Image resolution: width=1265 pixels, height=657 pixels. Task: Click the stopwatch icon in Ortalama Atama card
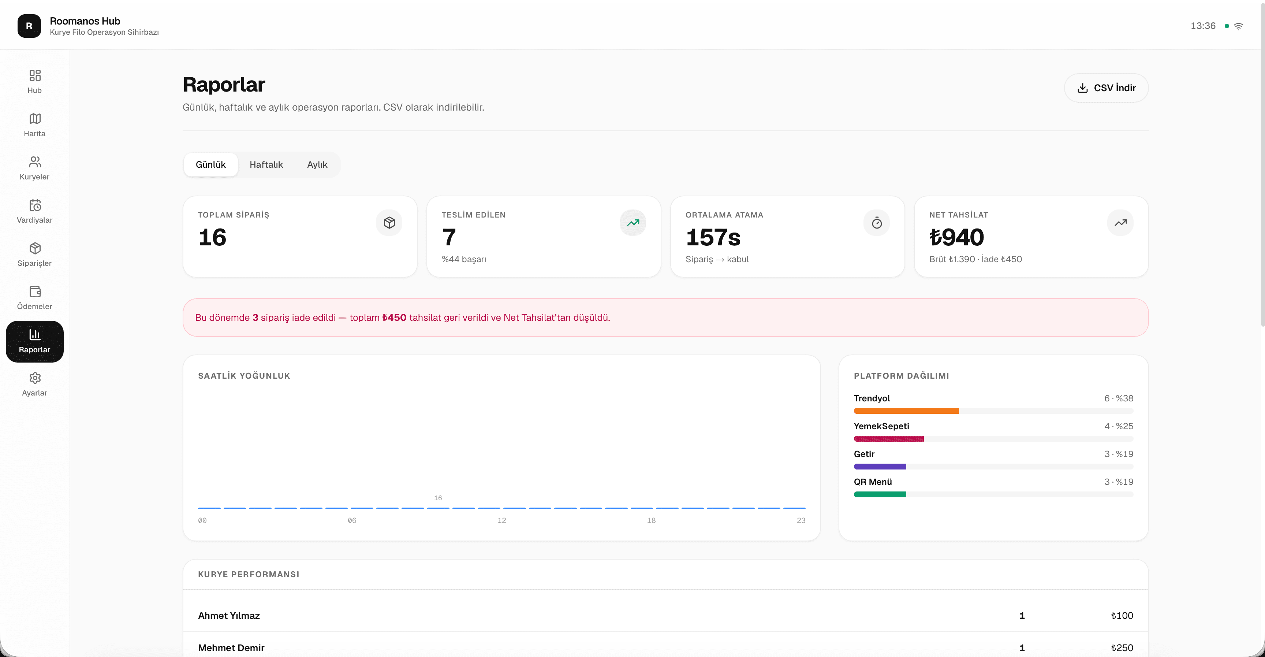(x=877, y=223)
